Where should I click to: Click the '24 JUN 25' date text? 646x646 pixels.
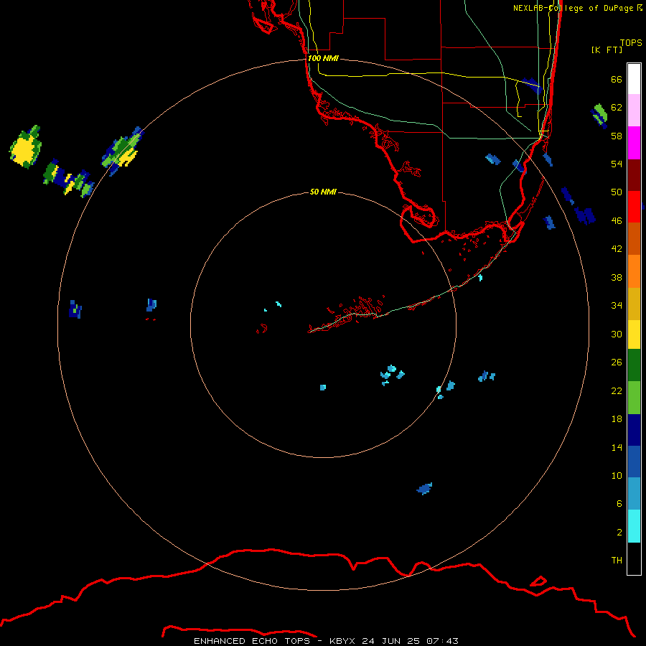coord(390,641)
